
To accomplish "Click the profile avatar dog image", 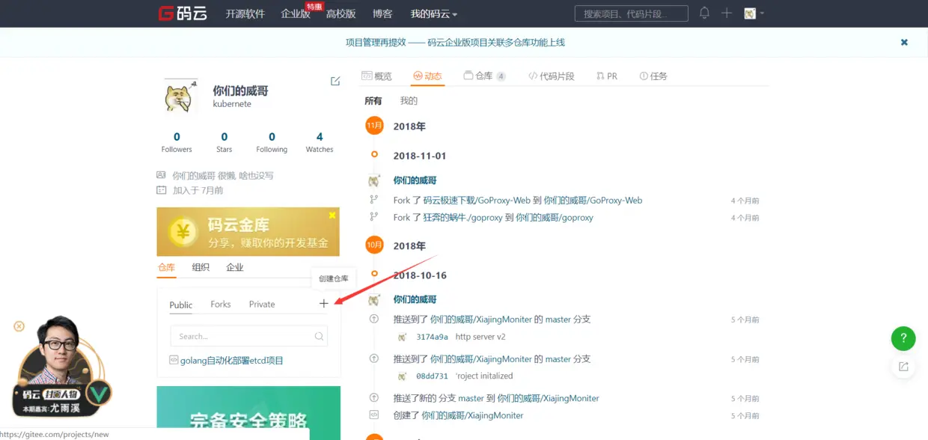I will point(182,95).
